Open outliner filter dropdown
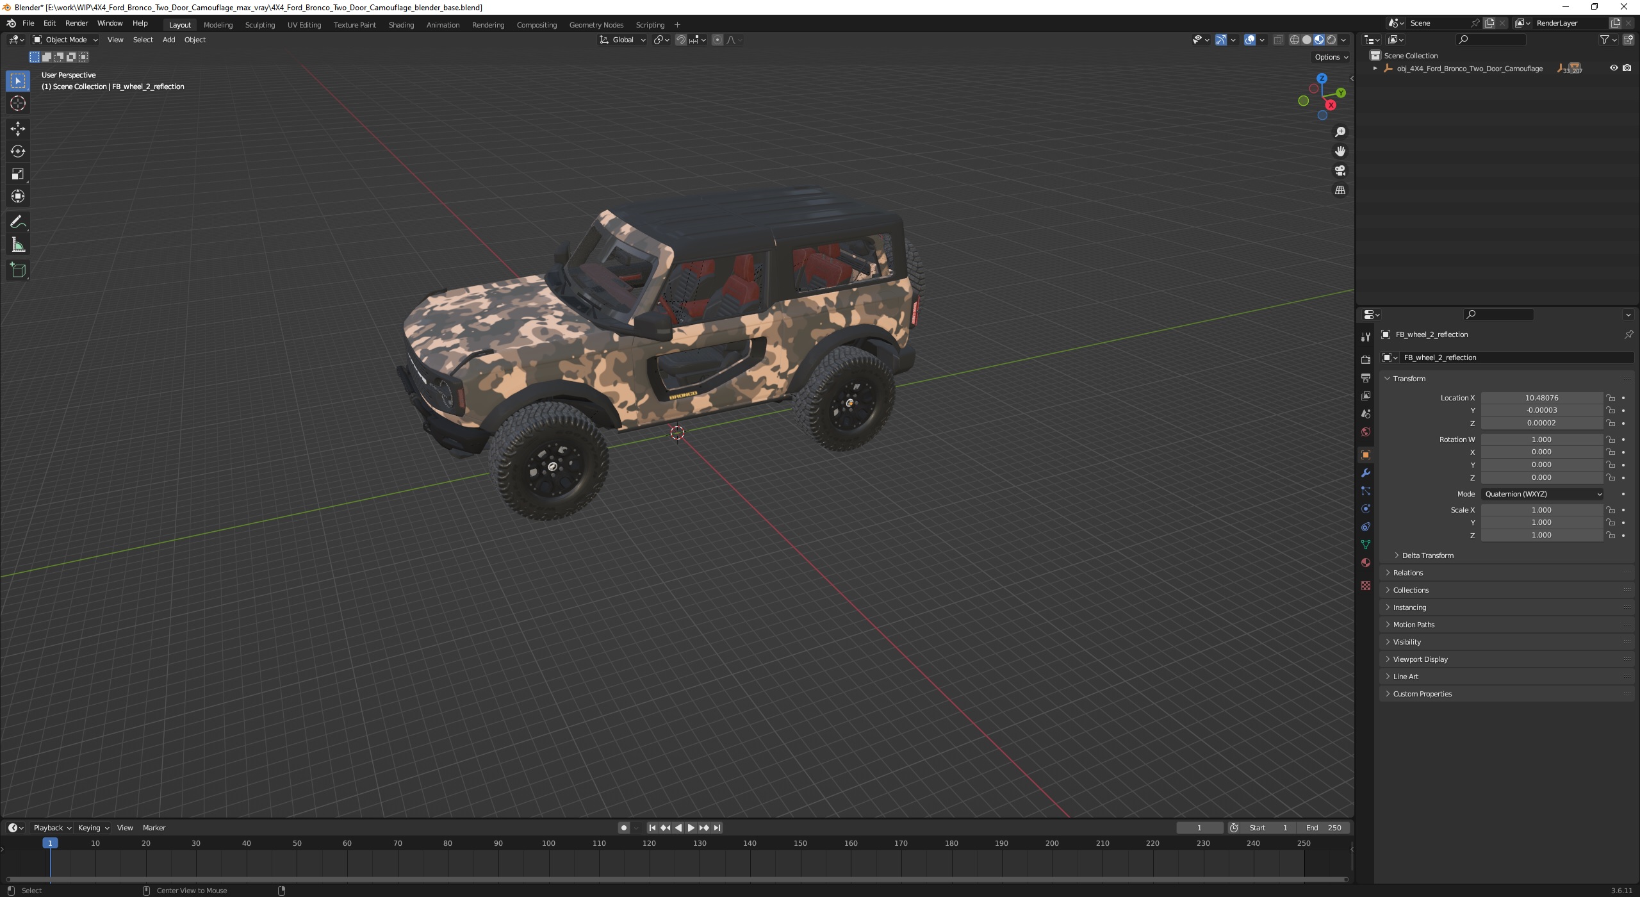Image resolution: width=1640 pixels, height=897 pixels. coord(1608,40)
